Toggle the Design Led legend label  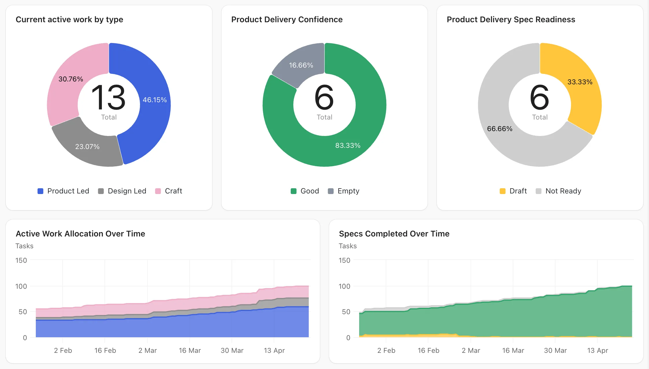tap(127, 191)
